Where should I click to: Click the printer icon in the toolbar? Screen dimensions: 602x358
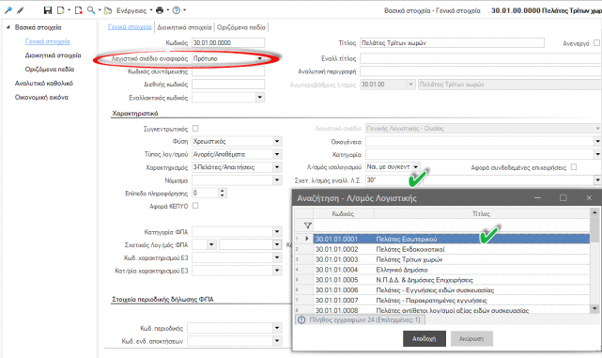pos(160,10)
